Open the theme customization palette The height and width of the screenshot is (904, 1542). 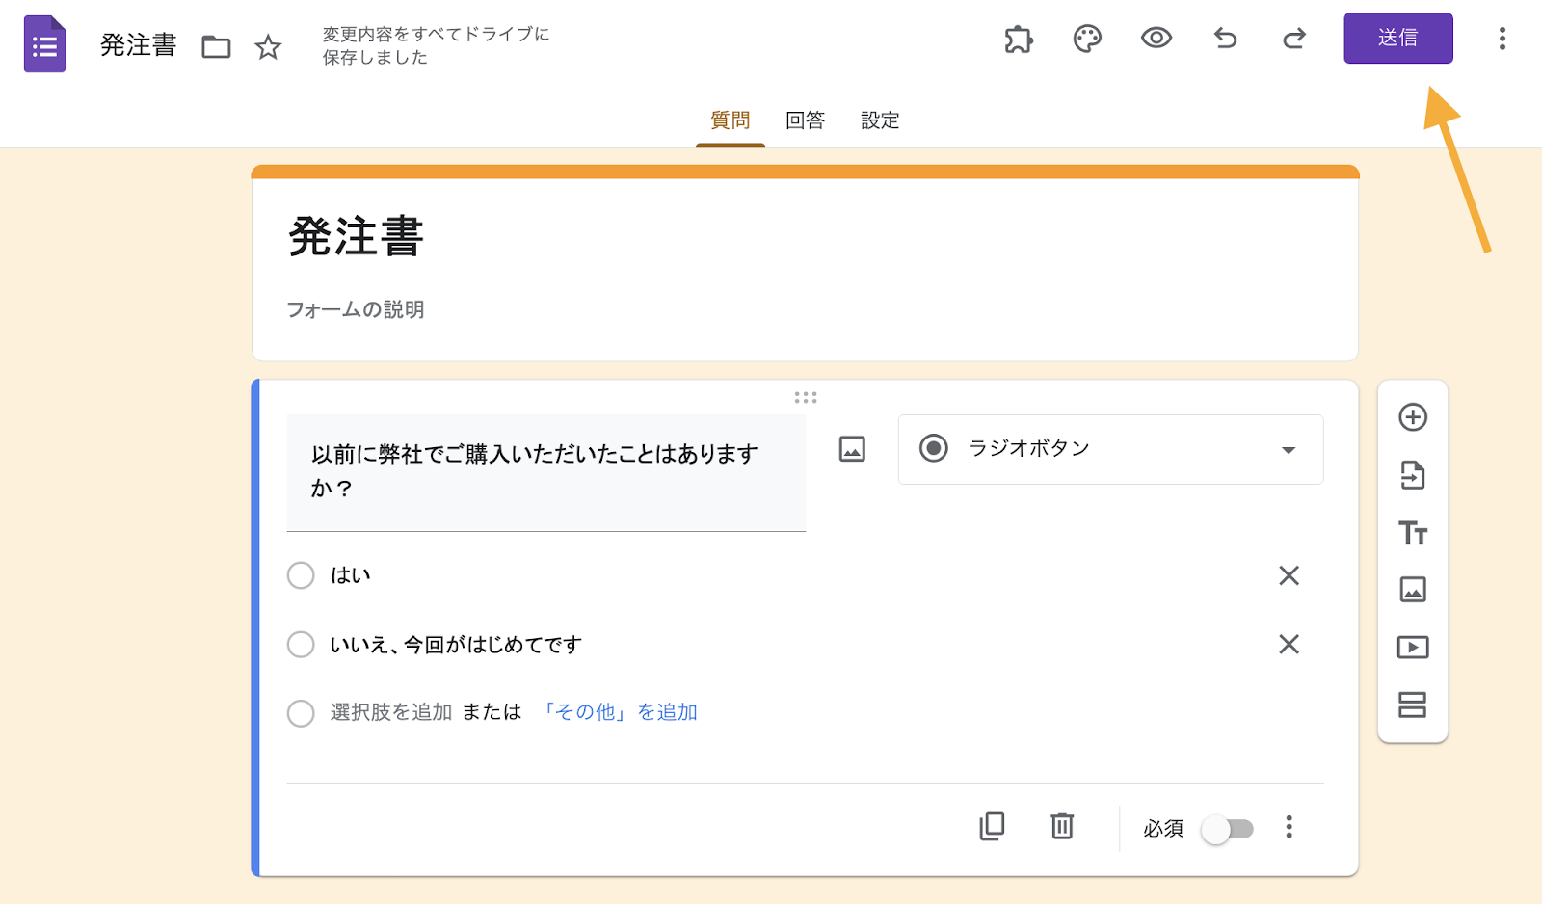(1087, 39)
